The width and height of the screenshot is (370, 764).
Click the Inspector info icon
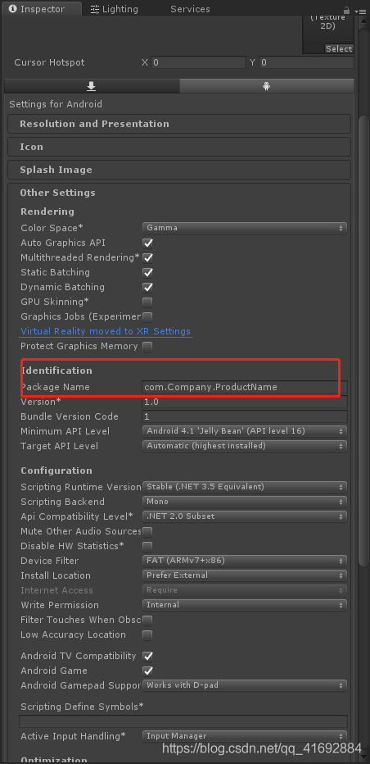(x=13, y=9)
